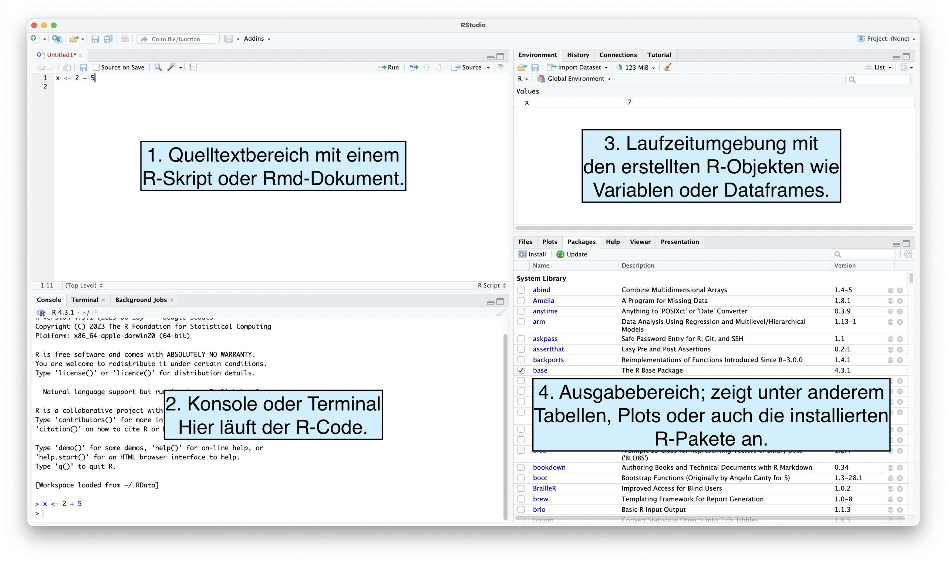Check the abind package checkbox
947x562 pixels.
point(521,290)
